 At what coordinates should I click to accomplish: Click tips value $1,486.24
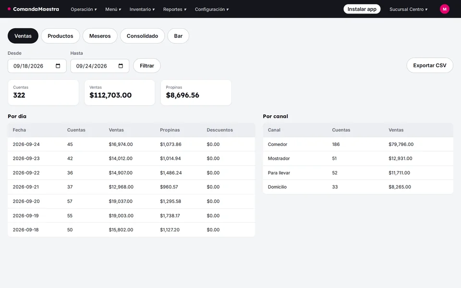click(x=171, y=173)
